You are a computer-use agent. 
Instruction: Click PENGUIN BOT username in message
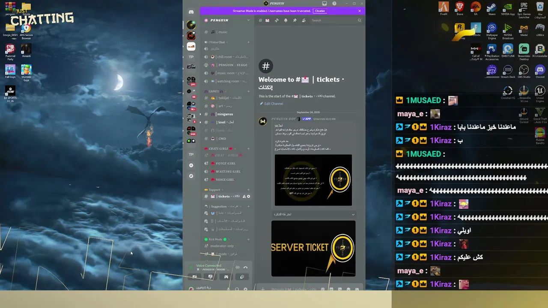pyautogui.click(x=283, y=119)
